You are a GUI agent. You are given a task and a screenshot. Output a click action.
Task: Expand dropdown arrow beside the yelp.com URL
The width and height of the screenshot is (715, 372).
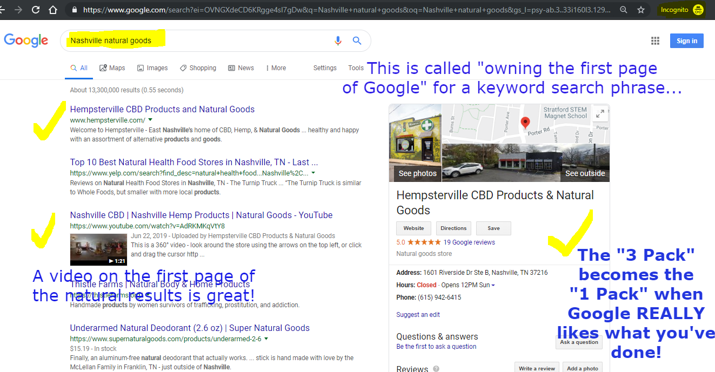(x=313, y=173)
